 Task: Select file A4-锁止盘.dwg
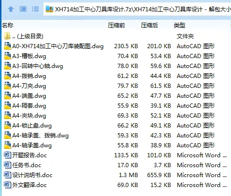[32, 126]
